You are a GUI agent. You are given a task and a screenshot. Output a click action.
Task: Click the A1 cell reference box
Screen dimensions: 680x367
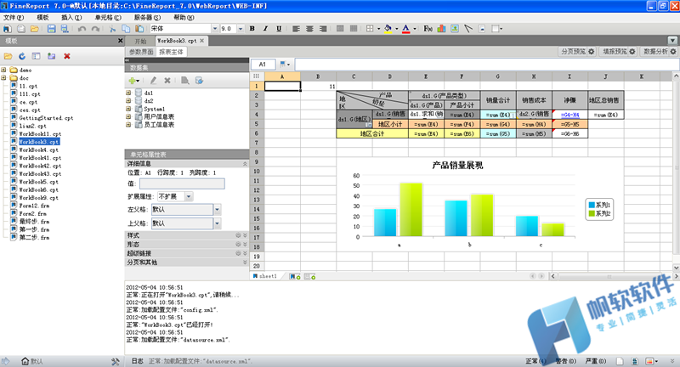point(263,65)
